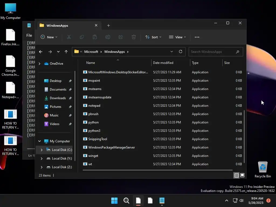Expand the OneDrive tree node
The width and height of the screenshot is (276, 207).
click(40, 64)
